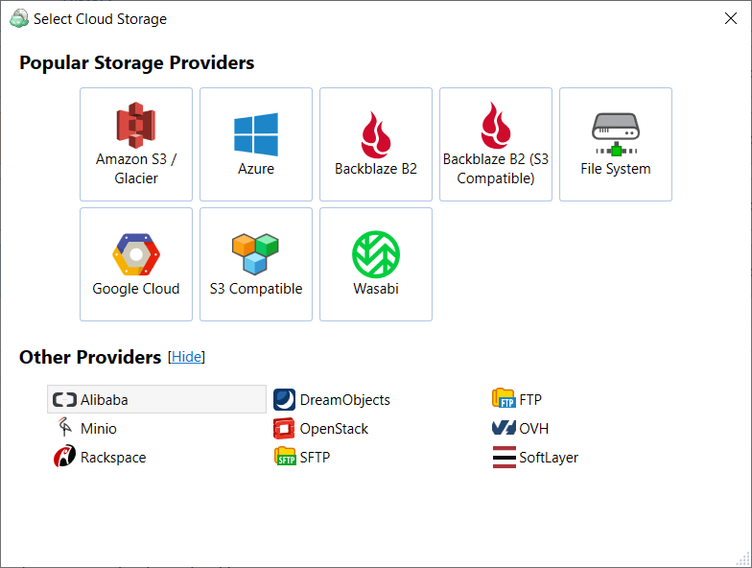
Task: Choose the SoftLayer provider entry
Action: [548, 458]
